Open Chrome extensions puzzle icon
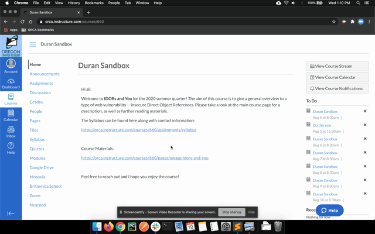 (352, 22)
